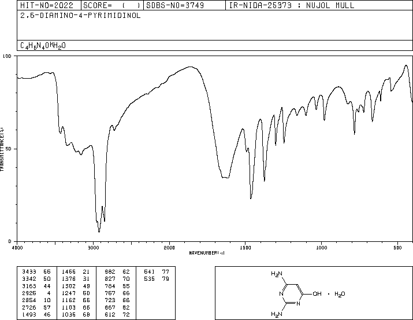Click the upper H2N group in structure

[277, 274]
